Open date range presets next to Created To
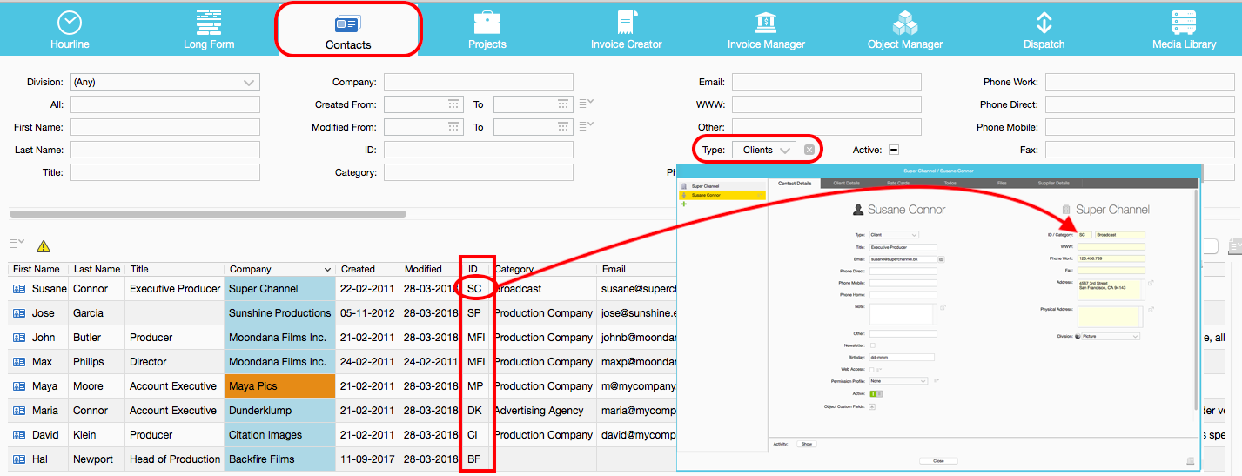The image size is (1242, 476). pyautogui.click(x=587, y=104)
